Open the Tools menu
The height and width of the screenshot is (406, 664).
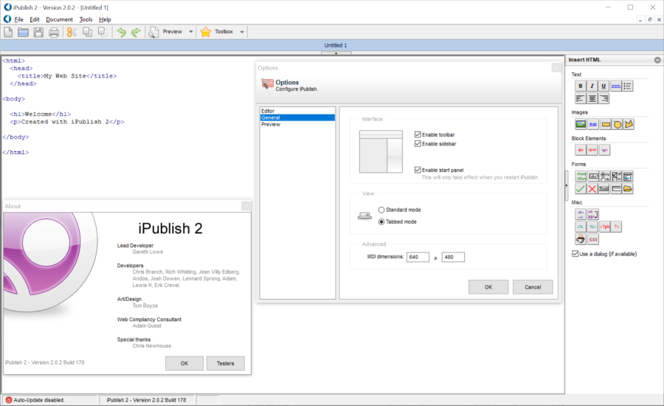click(86, 19)
